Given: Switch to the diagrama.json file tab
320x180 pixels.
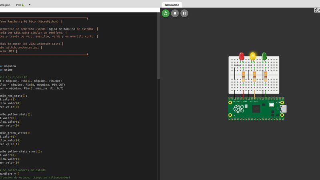Looking at the screenshot, I should (6, 4).
